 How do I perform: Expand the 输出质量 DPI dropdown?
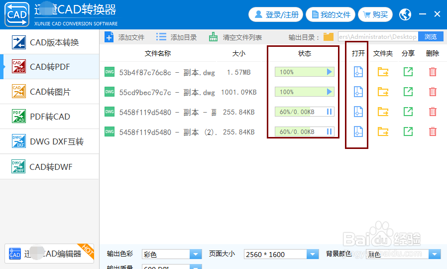tap(196, 267)
